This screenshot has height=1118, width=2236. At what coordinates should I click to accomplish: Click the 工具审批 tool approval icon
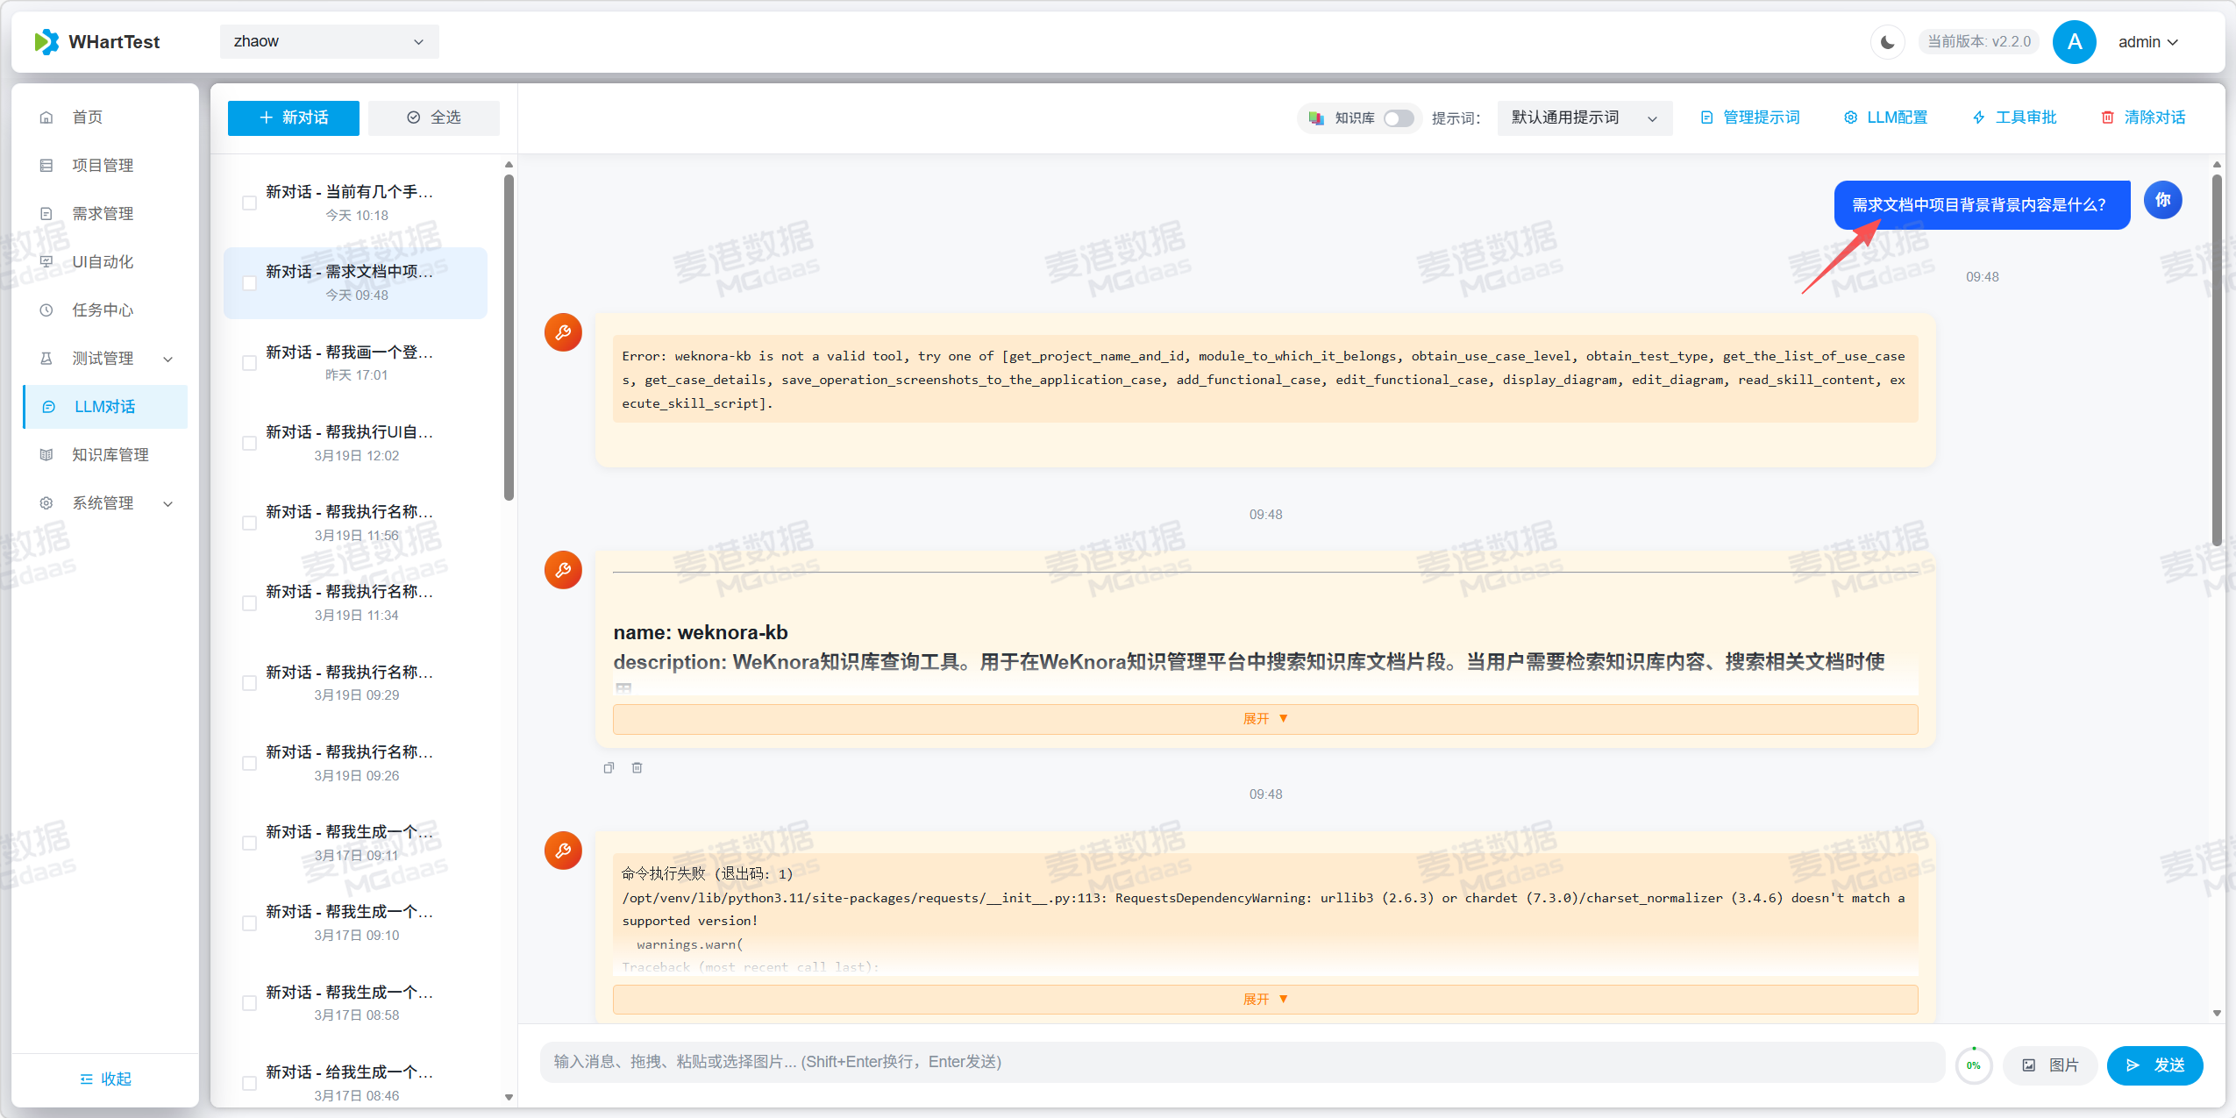point(2014,117)
